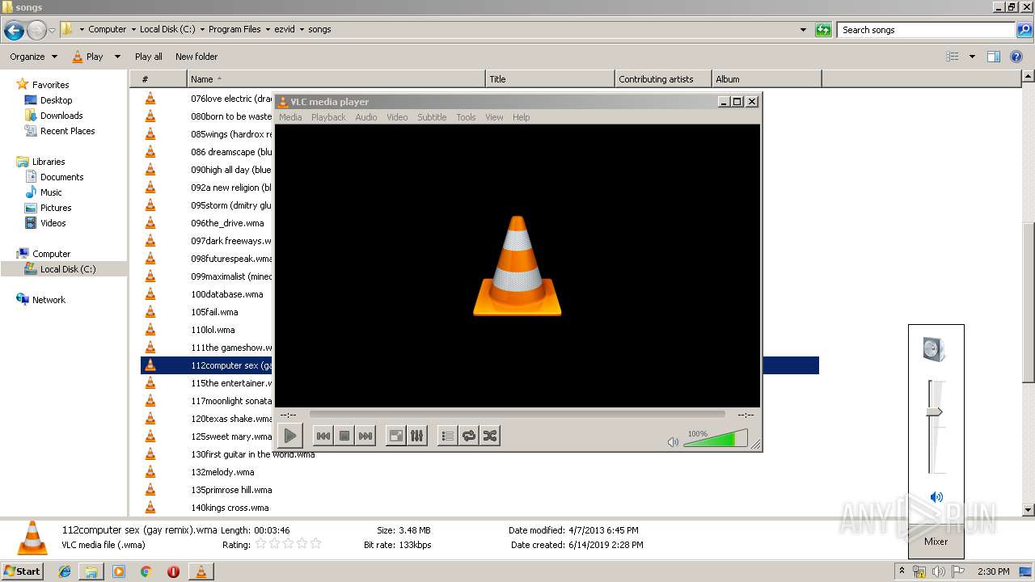The image size is (1035, 582).
Task: Toggle VLC fullscreen mode
Action: 396,436
